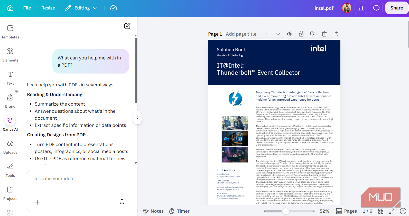Toggle the page lock icon
Image resolution: width=409 pixels, height=216 pixels.
(301, 34)
